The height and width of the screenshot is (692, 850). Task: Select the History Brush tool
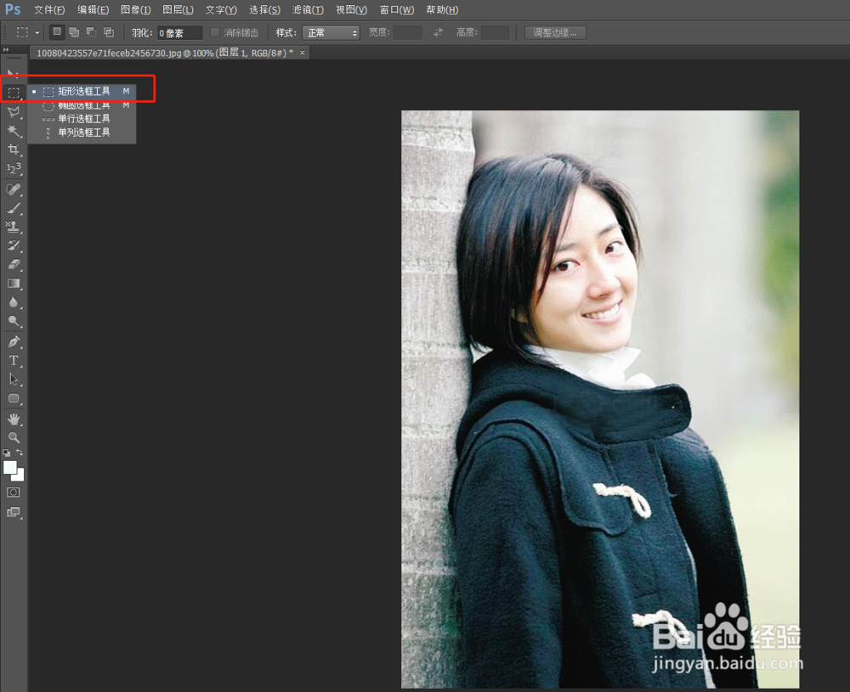pyautogui.click(x=13, y=246)
